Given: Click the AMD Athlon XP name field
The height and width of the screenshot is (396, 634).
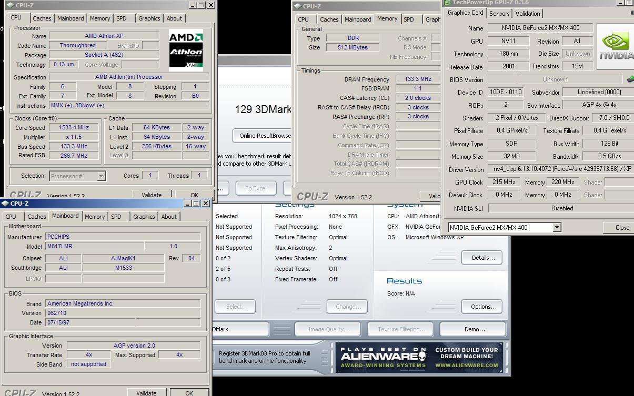Looking at the screenshot, I should pyautogui.click(x=104, y=36).
